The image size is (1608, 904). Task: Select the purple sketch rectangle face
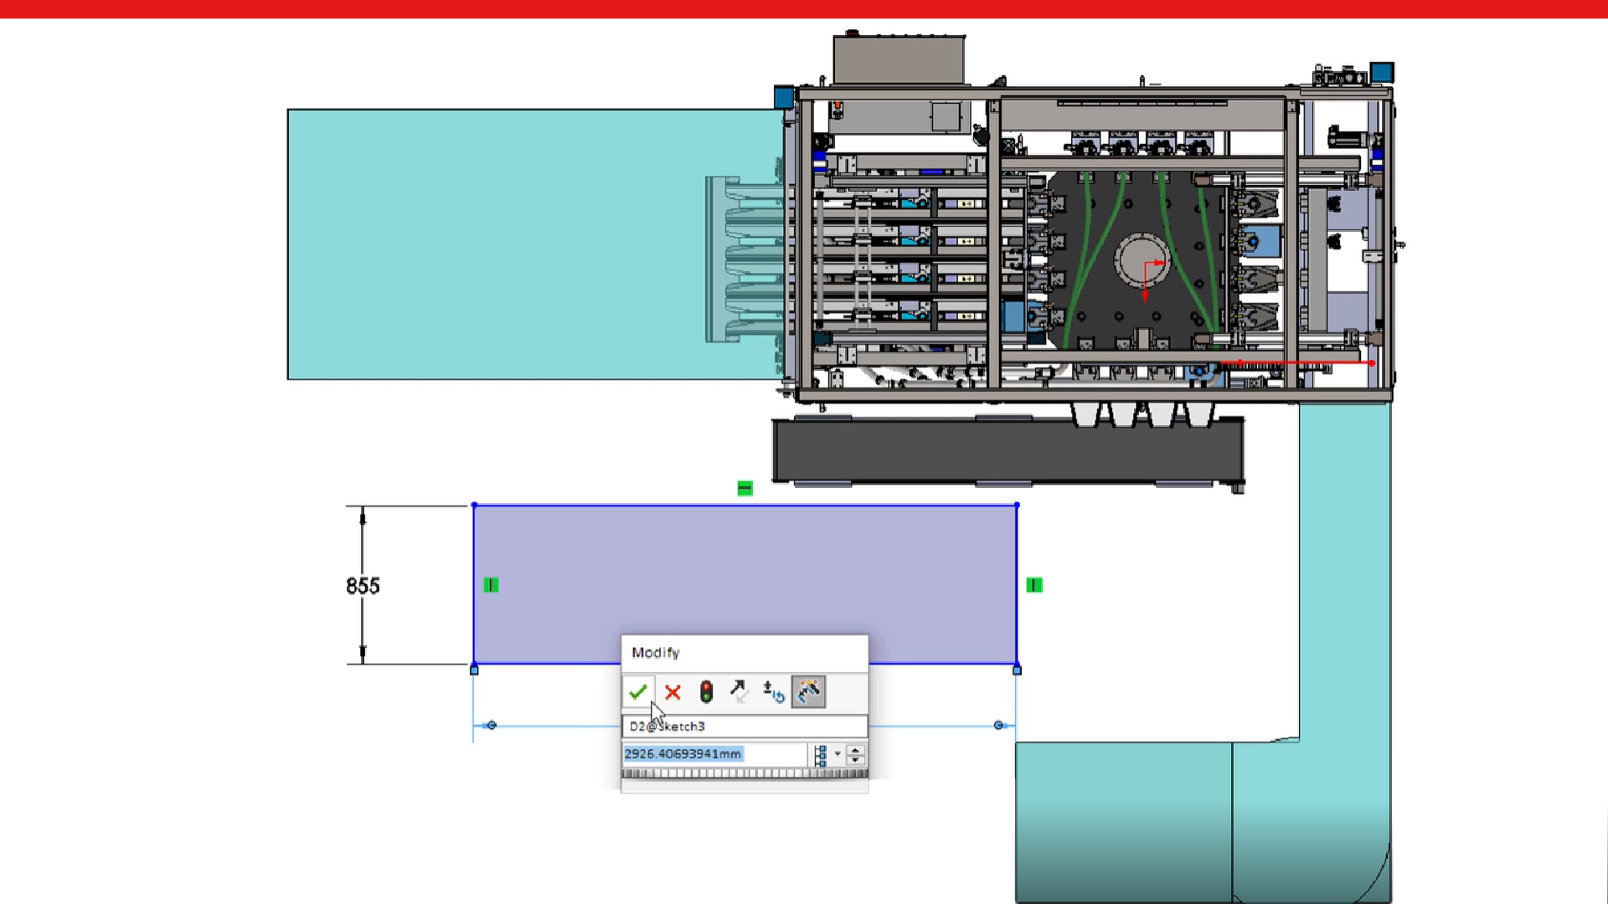pos(745,569)
